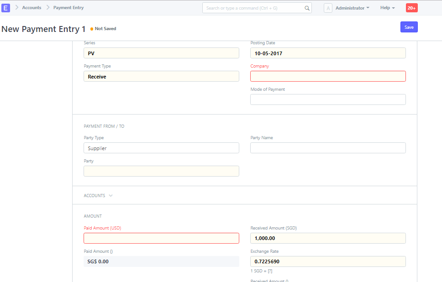The image size is (442, 282).
Task: Click the AMOUNT section heading
Action: click(x=93, y=216)
